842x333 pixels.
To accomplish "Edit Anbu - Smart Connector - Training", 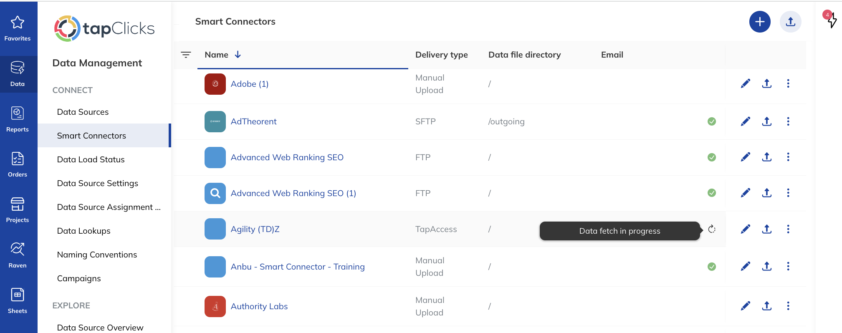I will [746, 266].
